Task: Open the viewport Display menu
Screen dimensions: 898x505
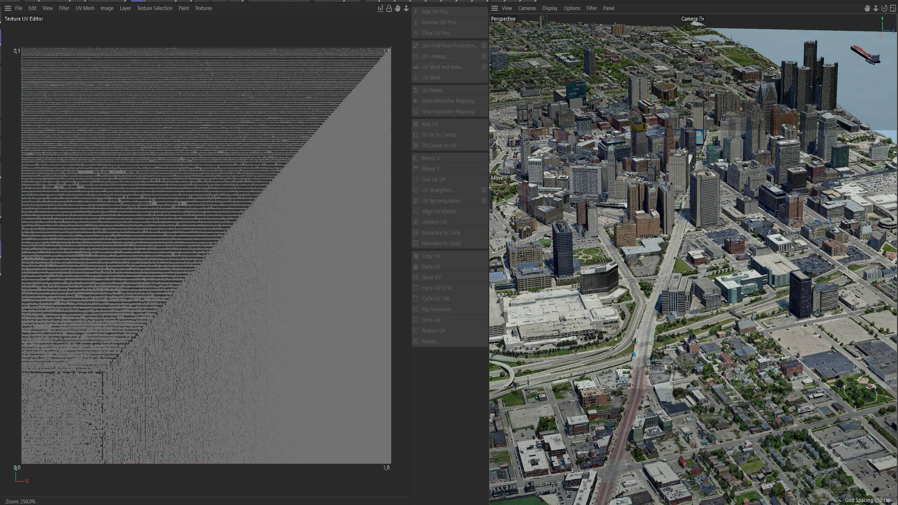Action: point(550,8)
